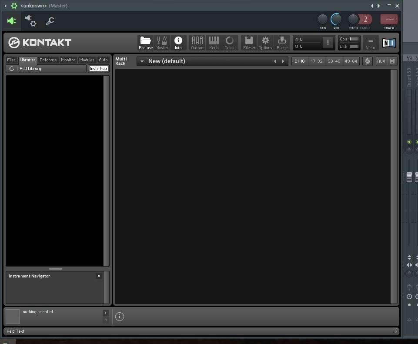Switch to the Files tab
The image size is (418, 344).
point(11,60)
